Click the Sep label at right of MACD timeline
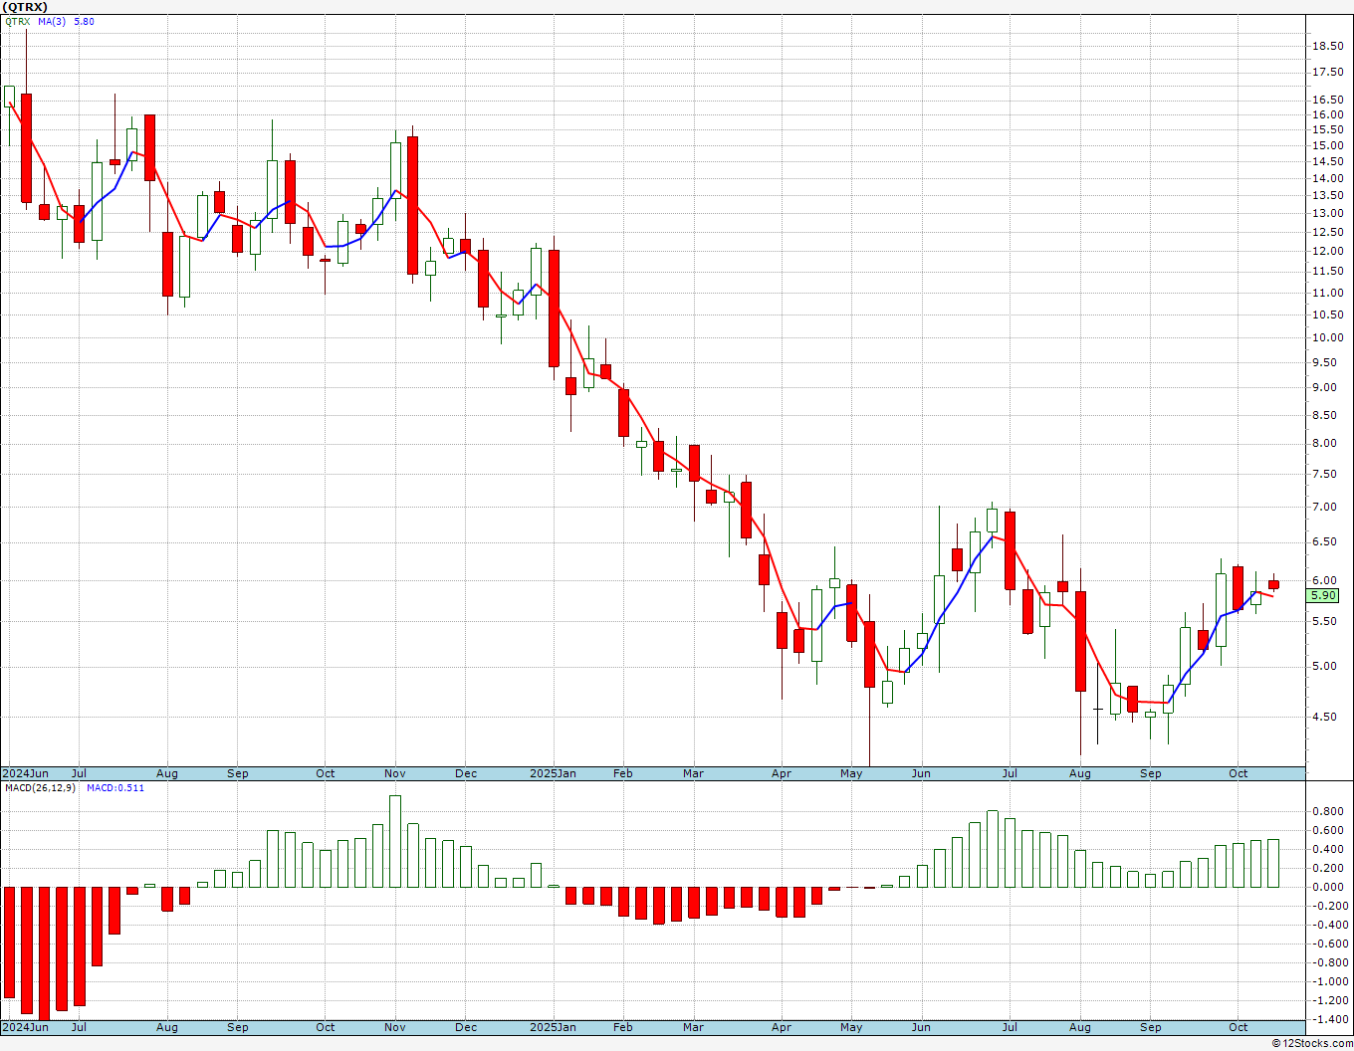1354x1051 pixels. click(1151, 1027)
